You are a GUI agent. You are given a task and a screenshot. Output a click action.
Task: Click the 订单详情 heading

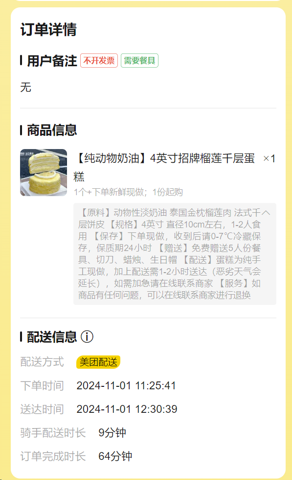click(x=48, y=30)
